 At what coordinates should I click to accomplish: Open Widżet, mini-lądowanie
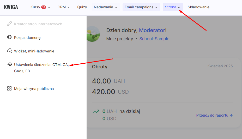tap(34, 51)
